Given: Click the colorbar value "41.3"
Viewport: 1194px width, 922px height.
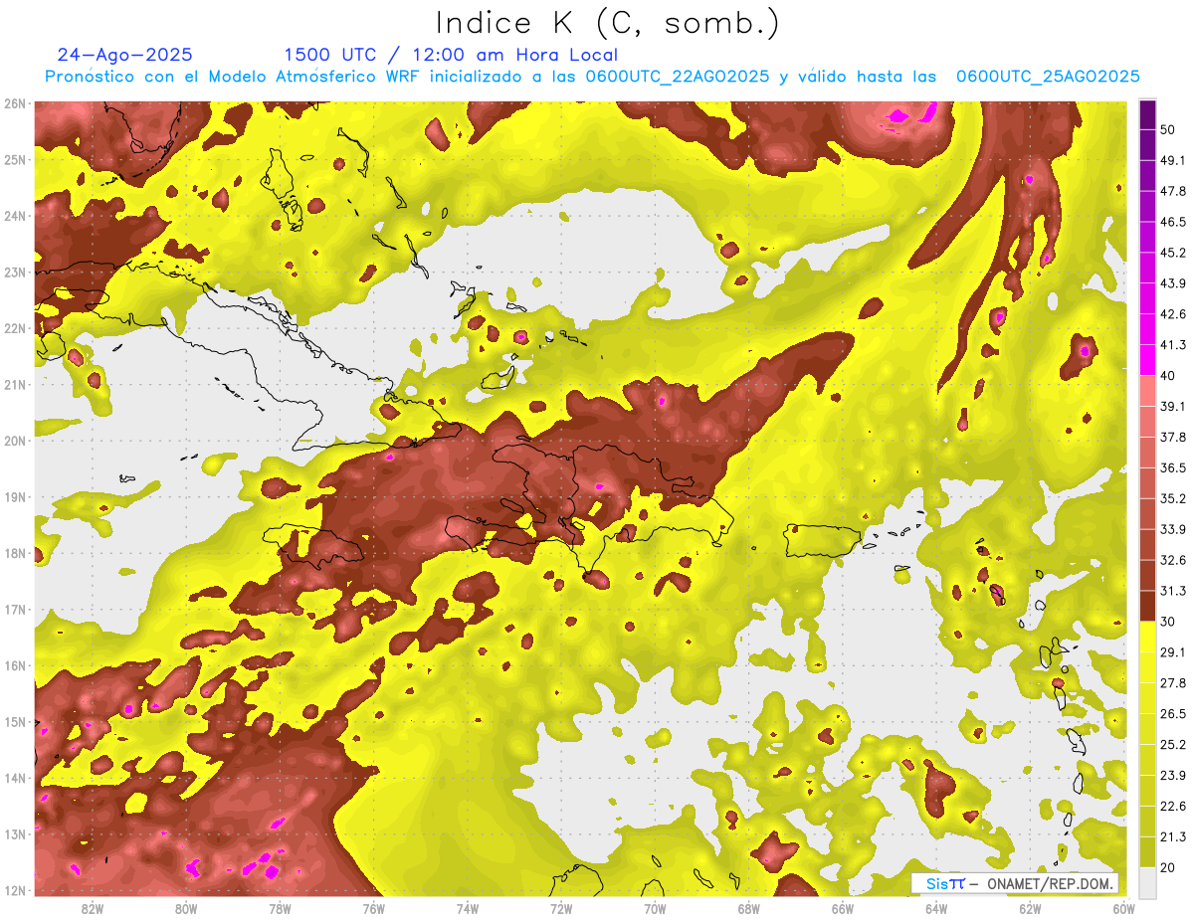Looking at the screenshot, I should point(1173,345).
